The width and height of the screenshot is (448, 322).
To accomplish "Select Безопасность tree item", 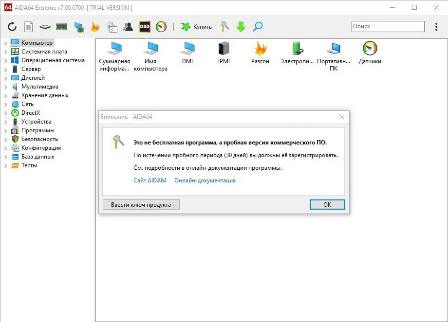I will coord(39,139).
